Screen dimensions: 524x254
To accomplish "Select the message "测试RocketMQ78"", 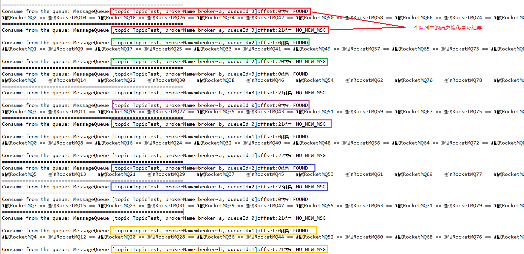I will click(463, 80).
